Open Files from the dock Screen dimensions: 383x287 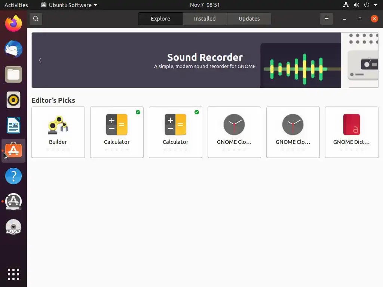click(x=13, y=74)
